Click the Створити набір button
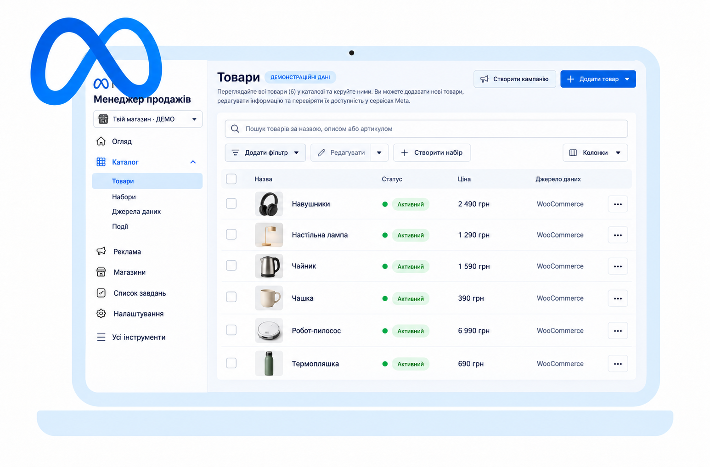The width and height of the screenshot is (710, 467). pyautogui.click(x=432, y=152)
